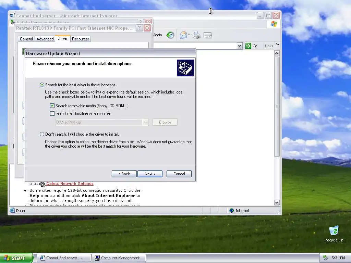Click the Internet Explorer page icon in status bar

pos(12,211)
